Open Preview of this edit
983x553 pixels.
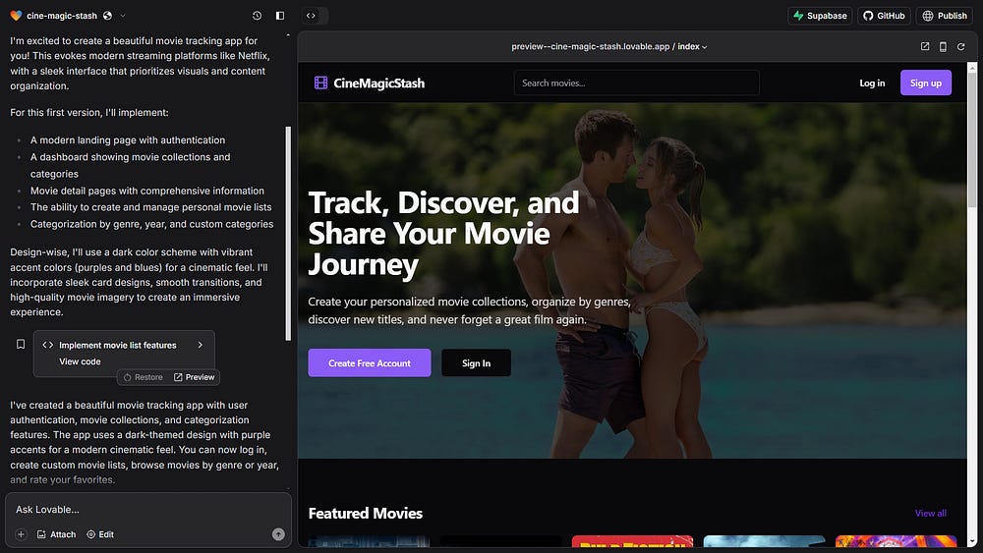pyautogui.click(x=195, y=377)
